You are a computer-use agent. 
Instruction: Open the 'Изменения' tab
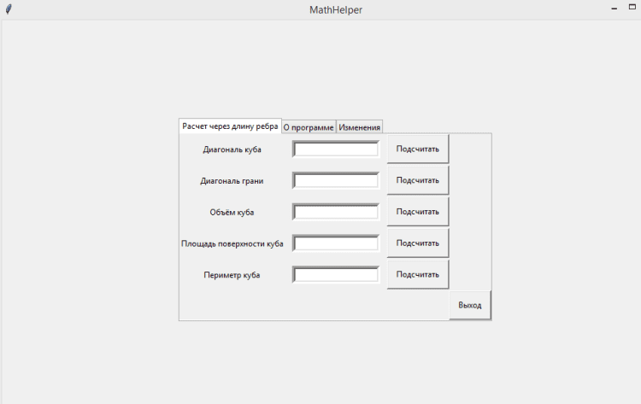359,126
